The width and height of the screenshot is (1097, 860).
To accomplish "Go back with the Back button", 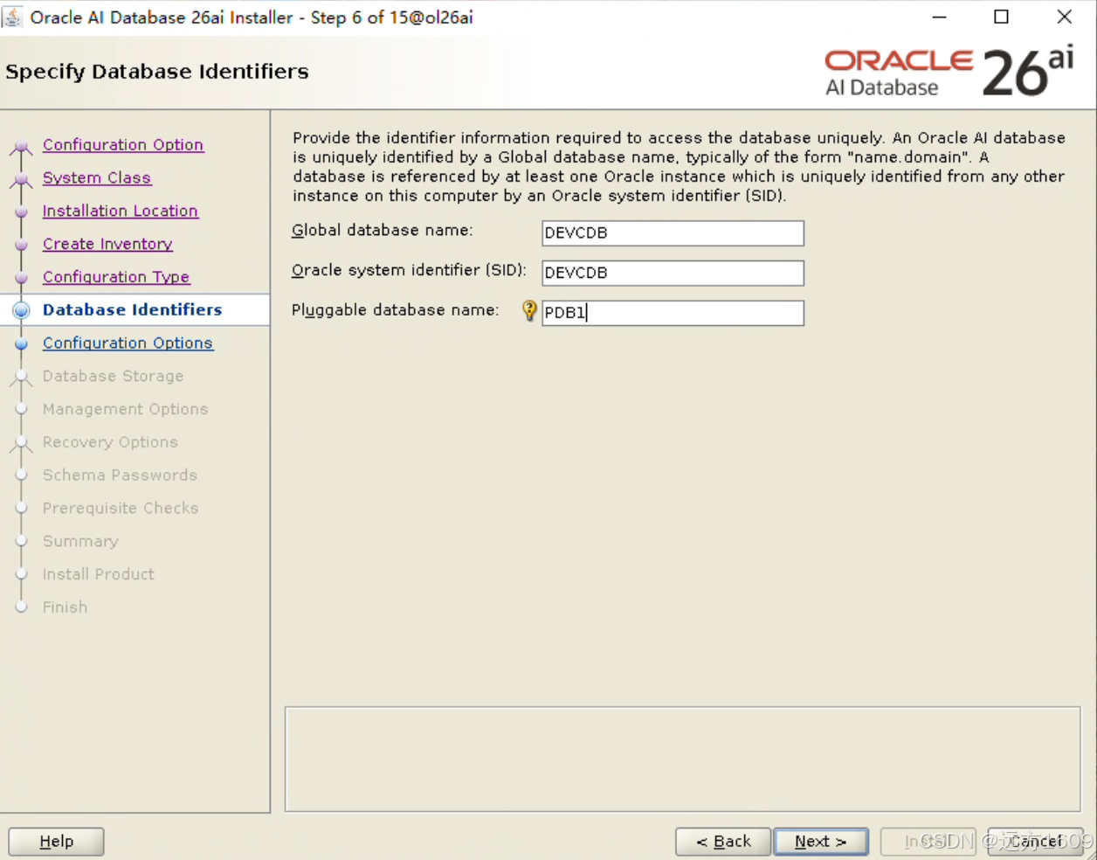I will (x=723, y=842).
